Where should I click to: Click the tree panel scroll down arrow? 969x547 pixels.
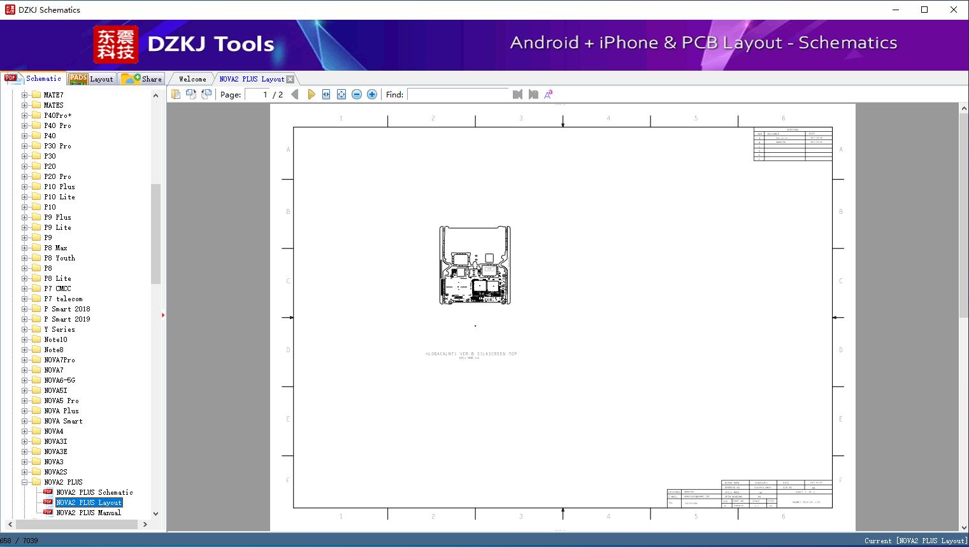click(155, 513)
